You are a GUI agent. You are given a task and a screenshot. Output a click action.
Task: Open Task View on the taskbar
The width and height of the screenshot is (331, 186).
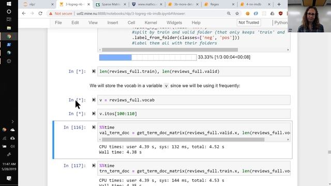(9, 20)
